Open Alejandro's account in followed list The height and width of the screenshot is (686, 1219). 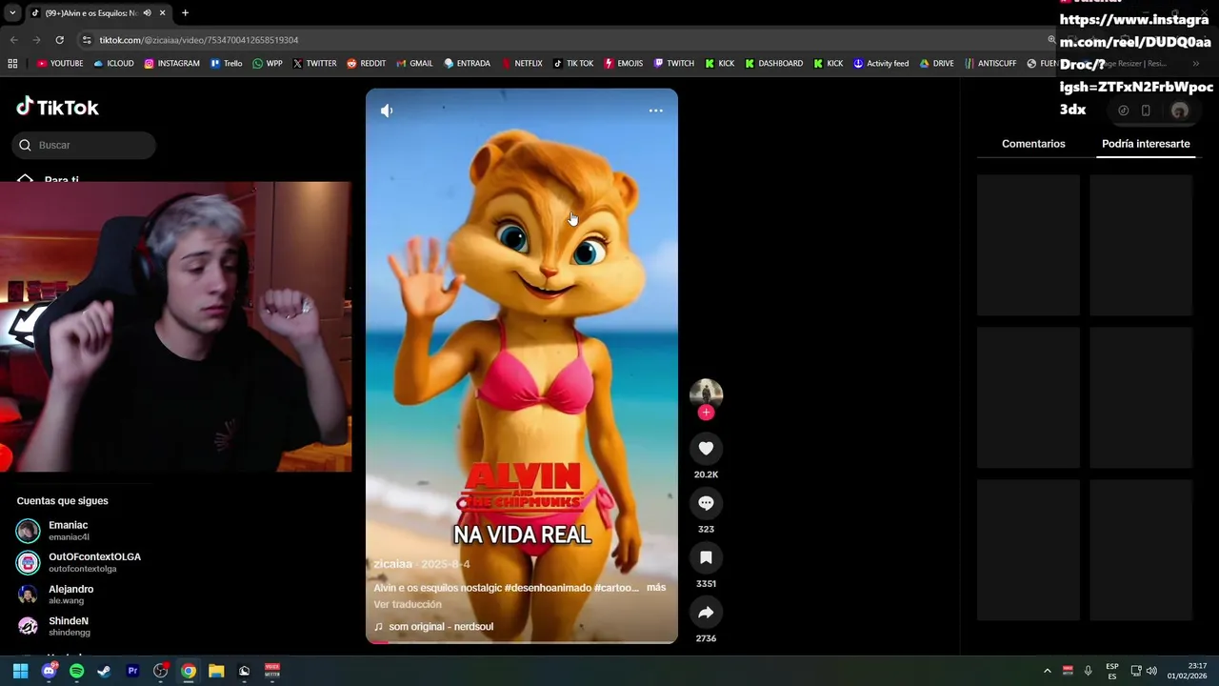point(86,595)
